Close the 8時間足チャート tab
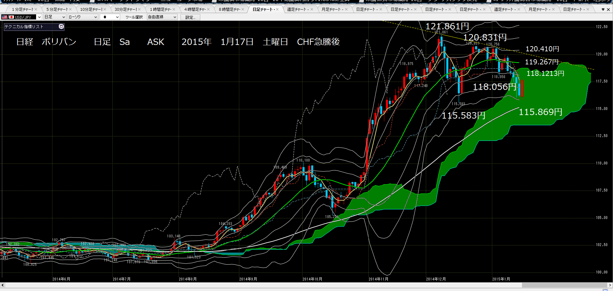Image resolution: width=613 pixels, height=291 pixels. (x=243, y=10)
